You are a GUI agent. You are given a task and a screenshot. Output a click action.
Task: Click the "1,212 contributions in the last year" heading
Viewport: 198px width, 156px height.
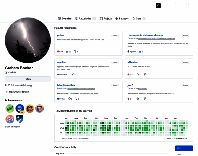click(x=73, y=111)
